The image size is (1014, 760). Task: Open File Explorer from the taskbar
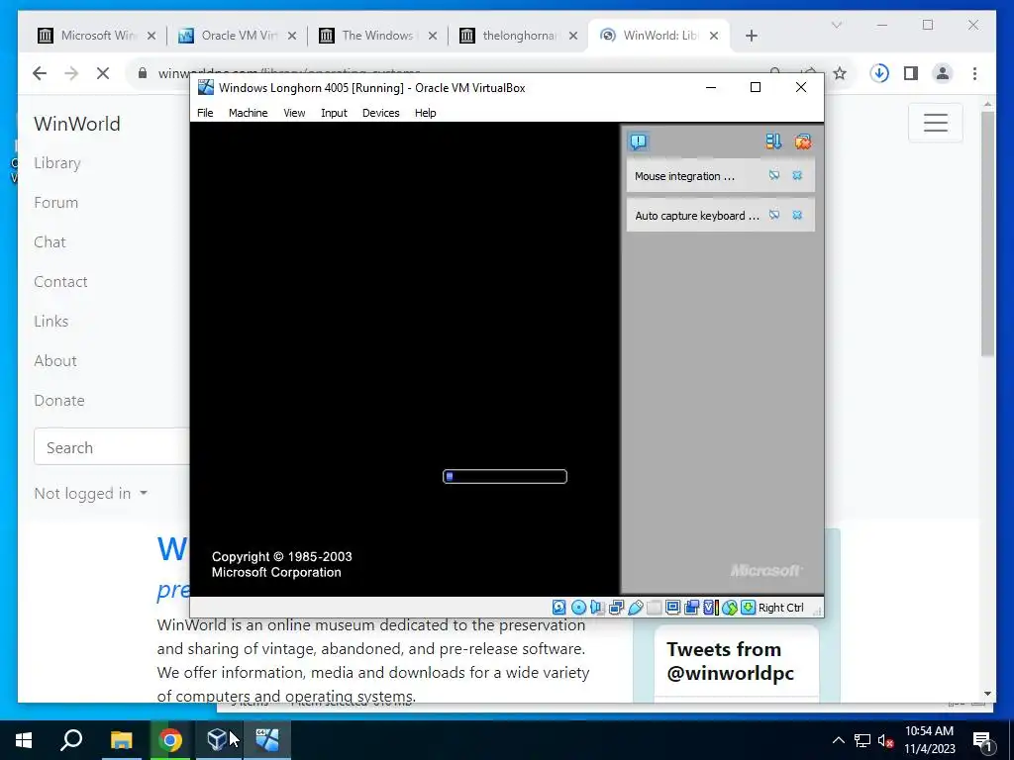[121, 740]
